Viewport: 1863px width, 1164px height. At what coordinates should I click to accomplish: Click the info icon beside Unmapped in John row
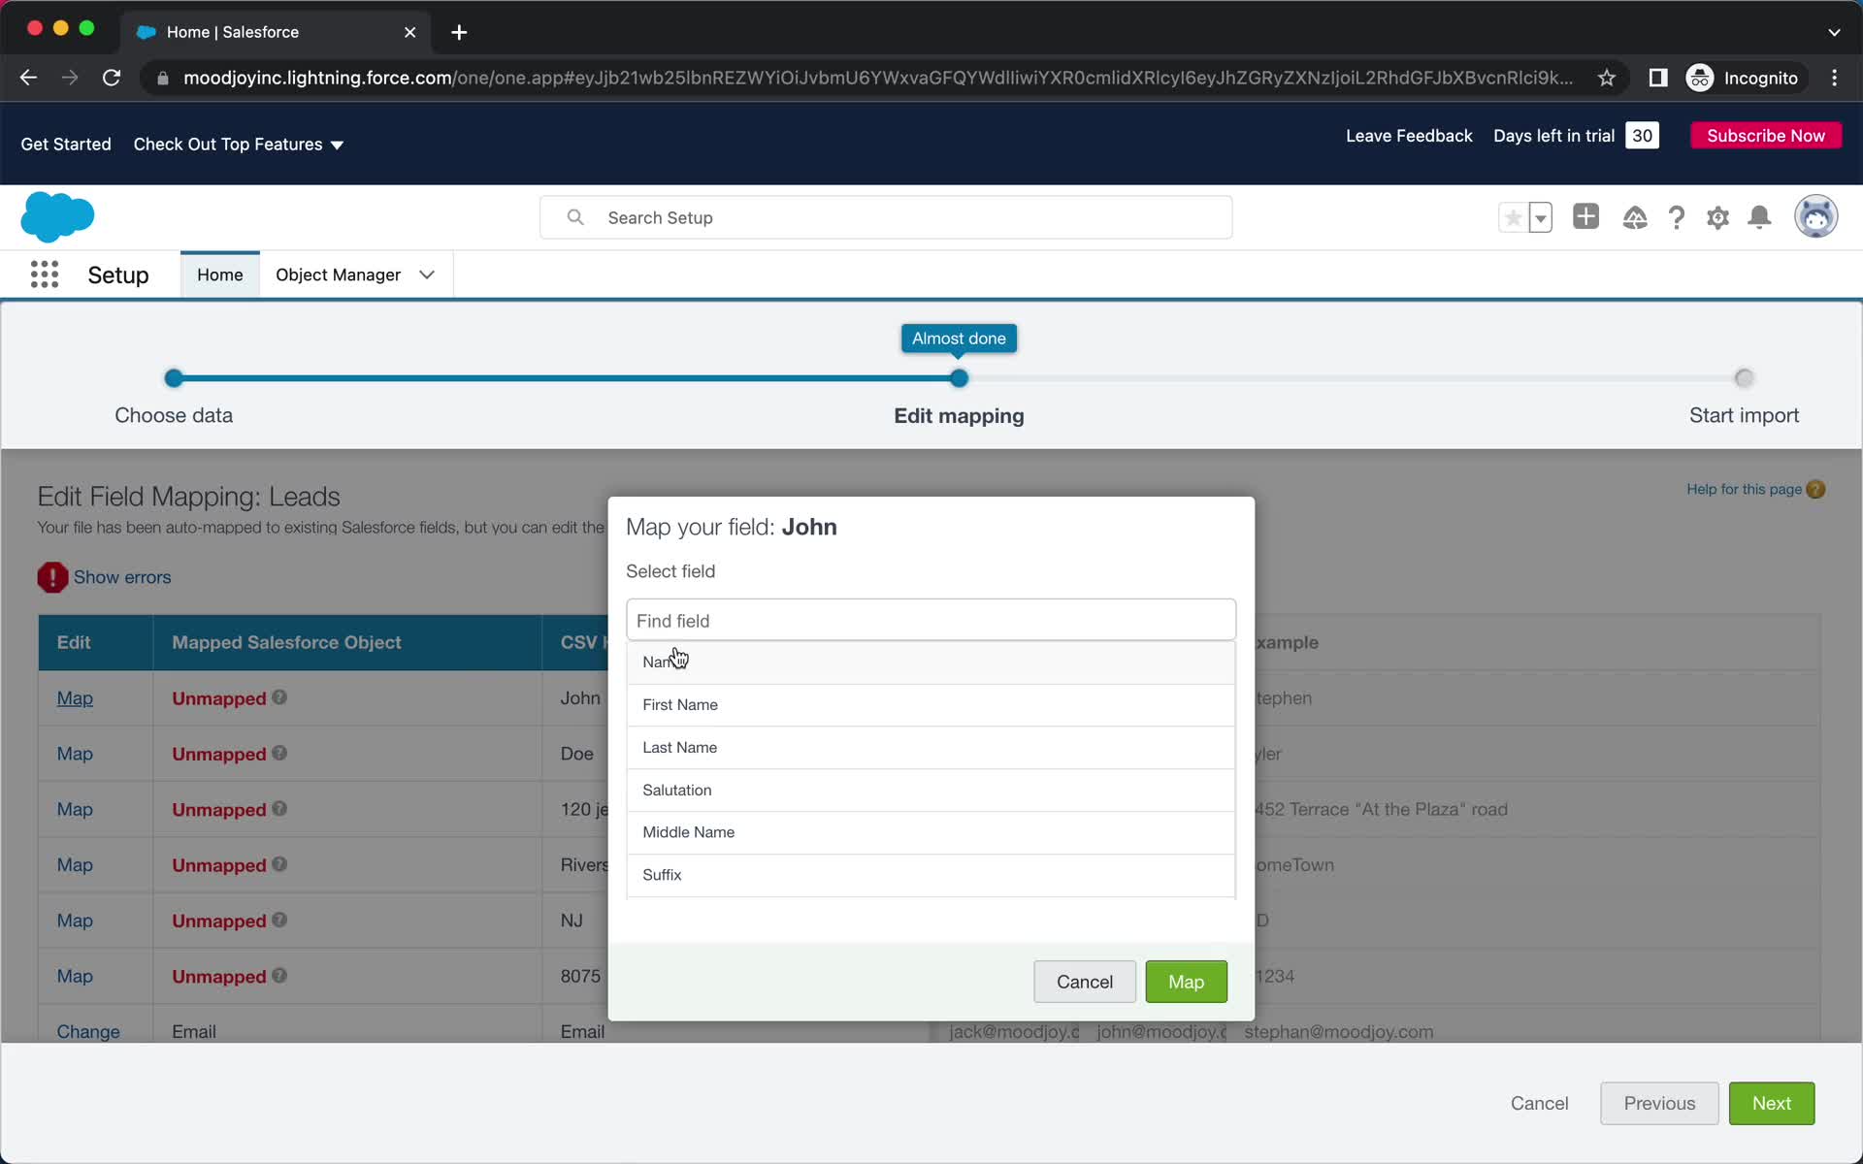click(279, 696)
